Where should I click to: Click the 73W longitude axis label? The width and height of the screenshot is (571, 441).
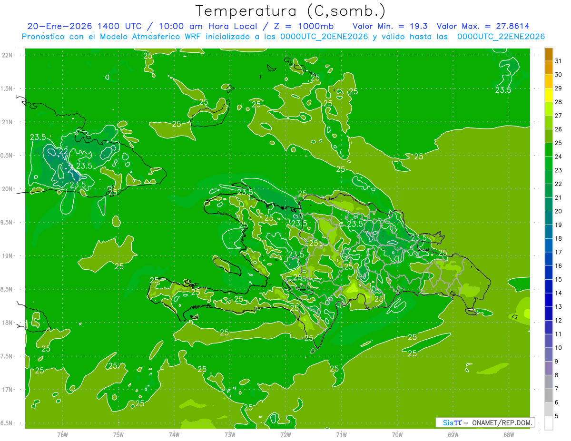coord(230,435)
